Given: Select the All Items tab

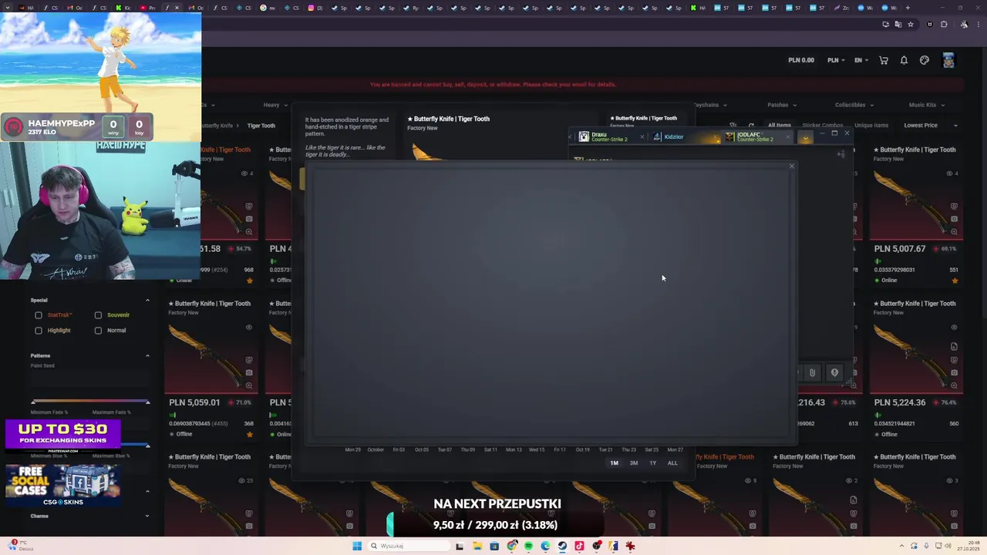Looking at the screenshot, I should [x=779, y=125].
